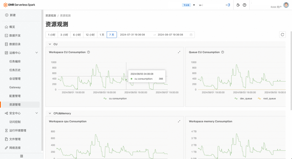Go to 任务历史
This screenshot has width=292, height=159.
pos(15,70)
